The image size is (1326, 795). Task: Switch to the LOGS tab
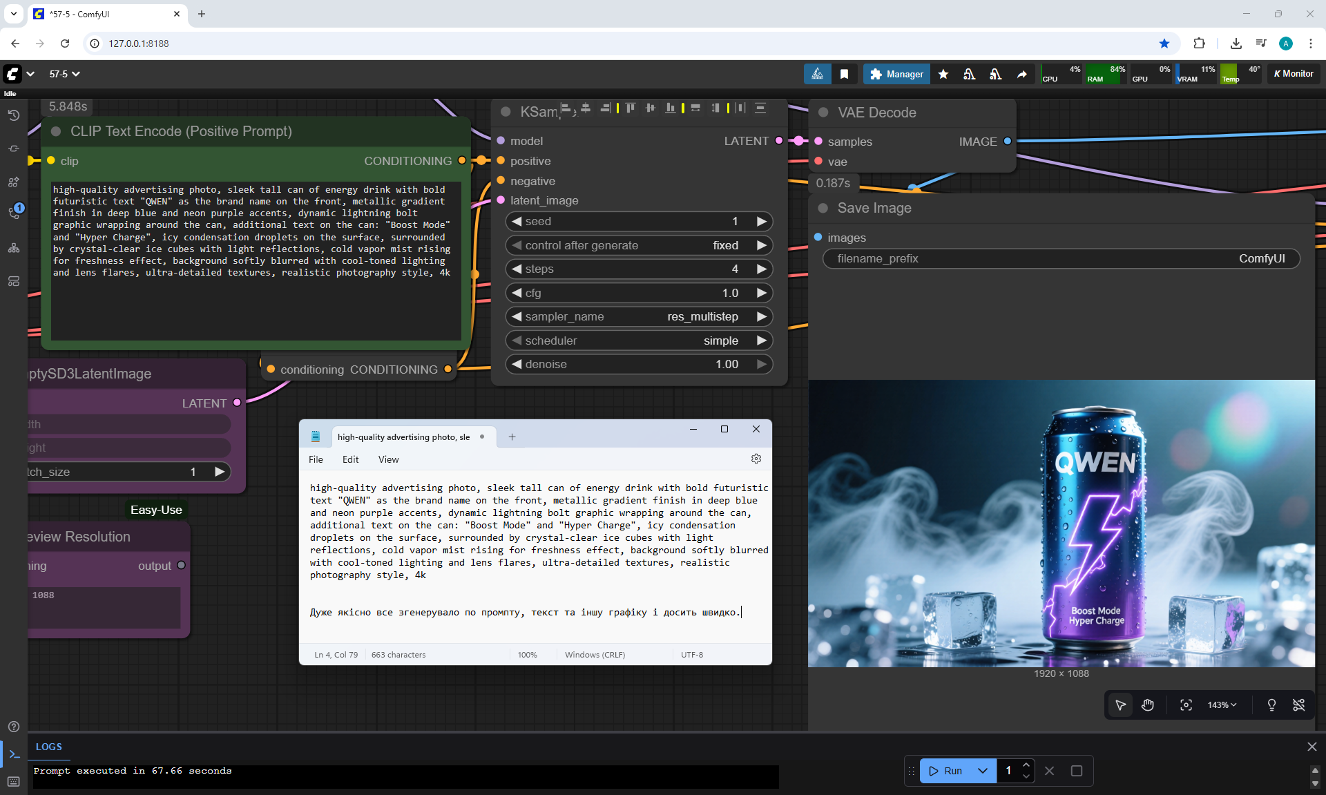[x=48, y=747]
